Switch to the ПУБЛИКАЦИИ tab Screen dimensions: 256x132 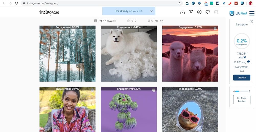(105, 21)
